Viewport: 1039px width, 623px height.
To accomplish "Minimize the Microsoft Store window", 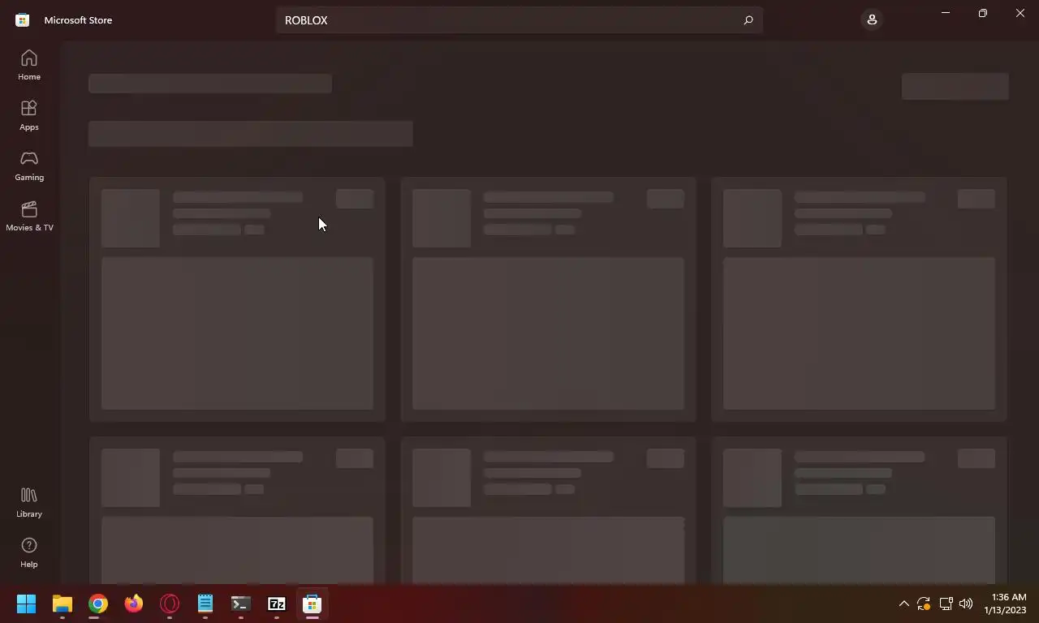I will tap(946, 13).
